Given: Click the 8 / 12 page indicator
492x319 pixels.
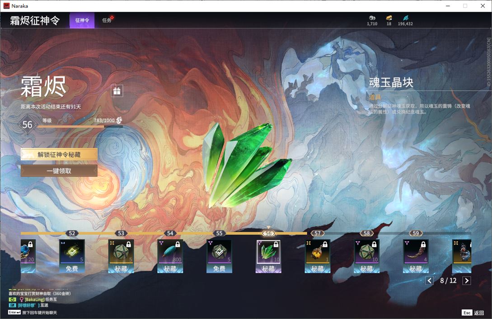Looking at the screenshot, I should 448,281.
